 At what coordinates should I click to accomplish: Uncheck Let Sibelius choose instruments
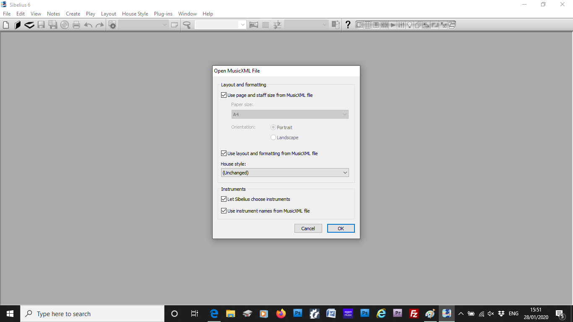(x=224, y=199)
